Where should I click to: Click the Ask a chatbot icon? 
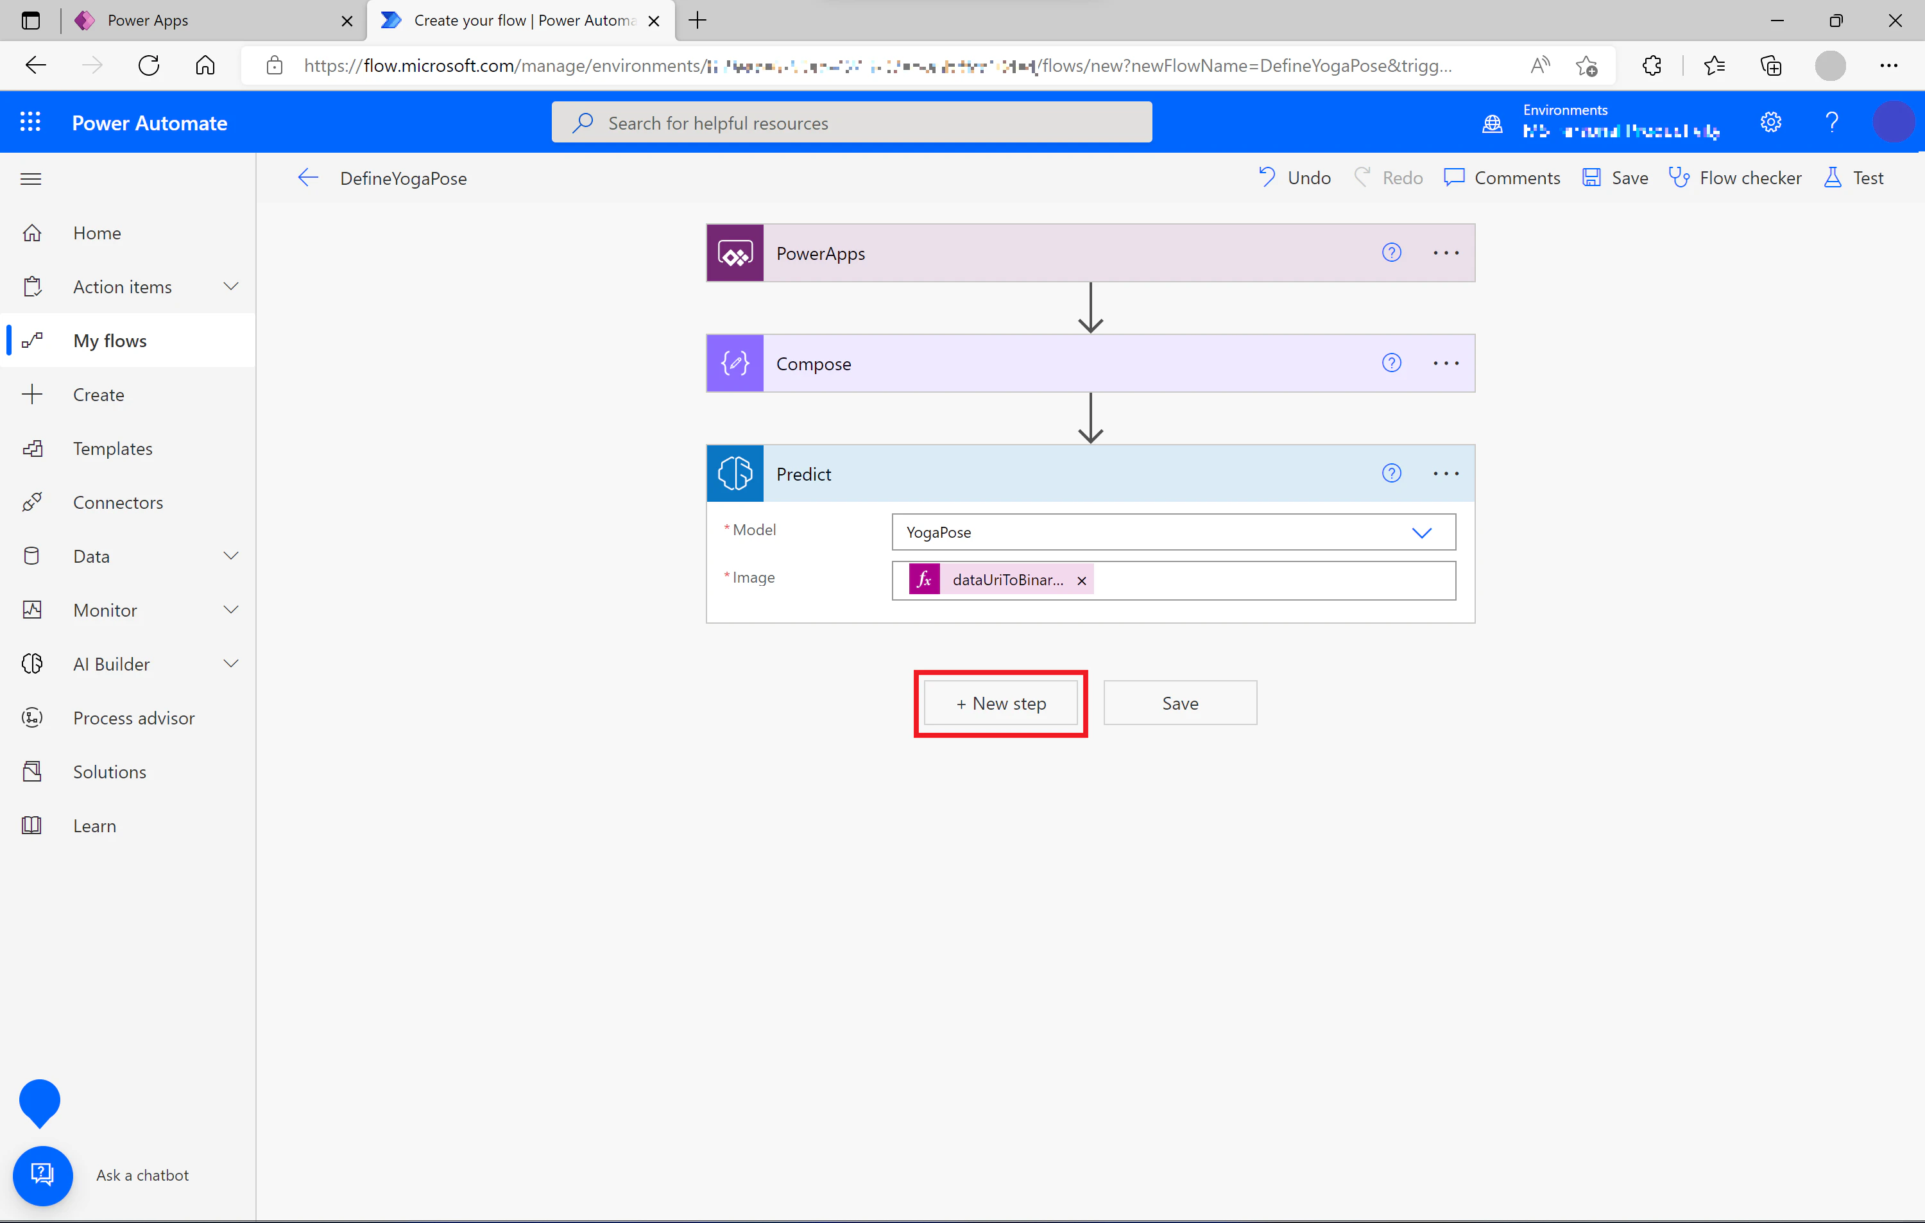(42, 1175)
